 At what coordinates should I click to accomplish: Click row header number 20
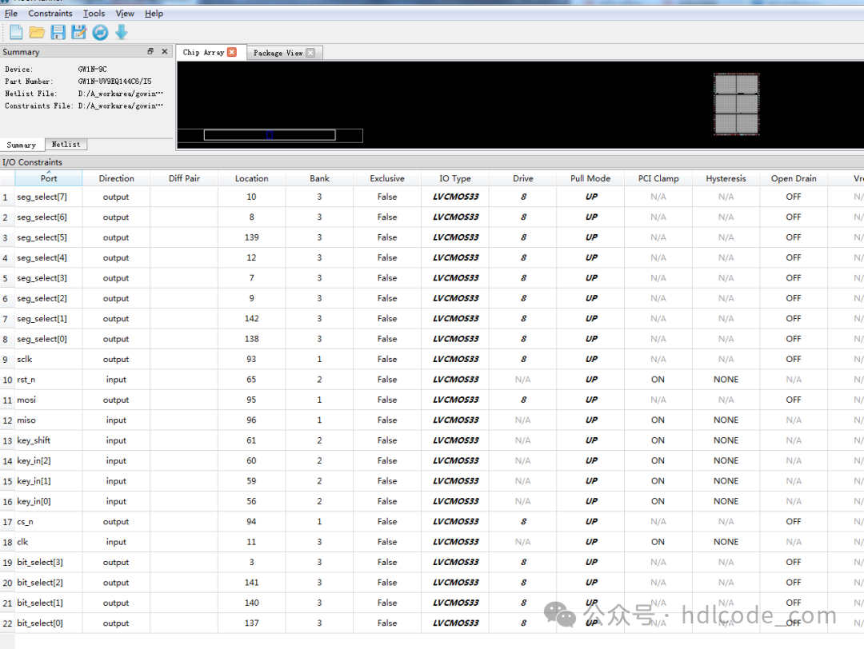tap(7, 583)
